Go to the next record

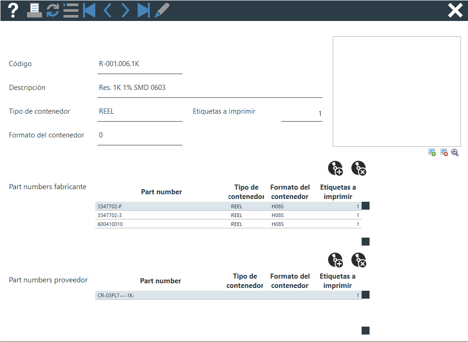[x=125, y=10]
